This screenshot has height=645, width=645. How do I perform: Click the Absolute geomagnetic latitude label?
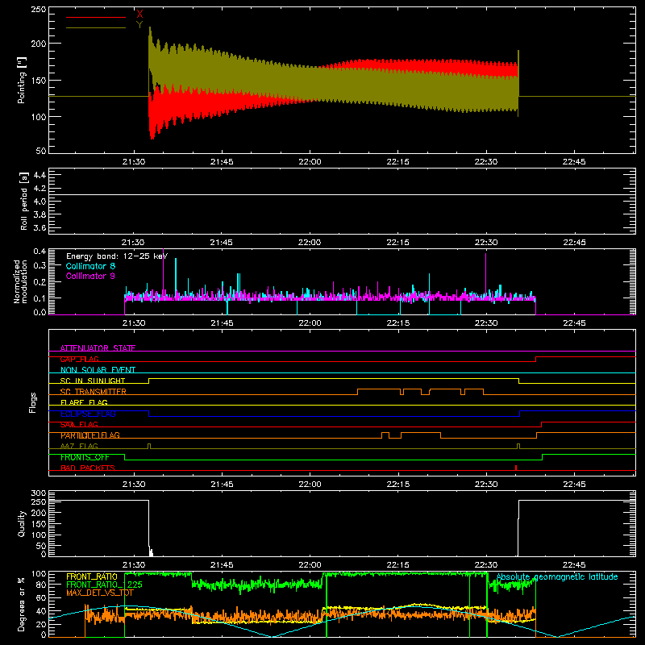coord(557,577)
